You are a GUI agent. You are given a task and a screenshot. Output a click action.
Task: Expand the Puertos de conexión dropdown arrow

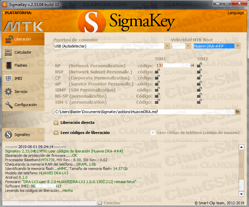tap(167, 46)
